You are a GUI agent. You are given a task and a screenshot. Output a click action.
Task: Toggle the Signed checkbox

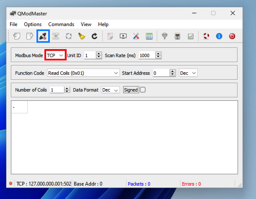pos(143,90)
